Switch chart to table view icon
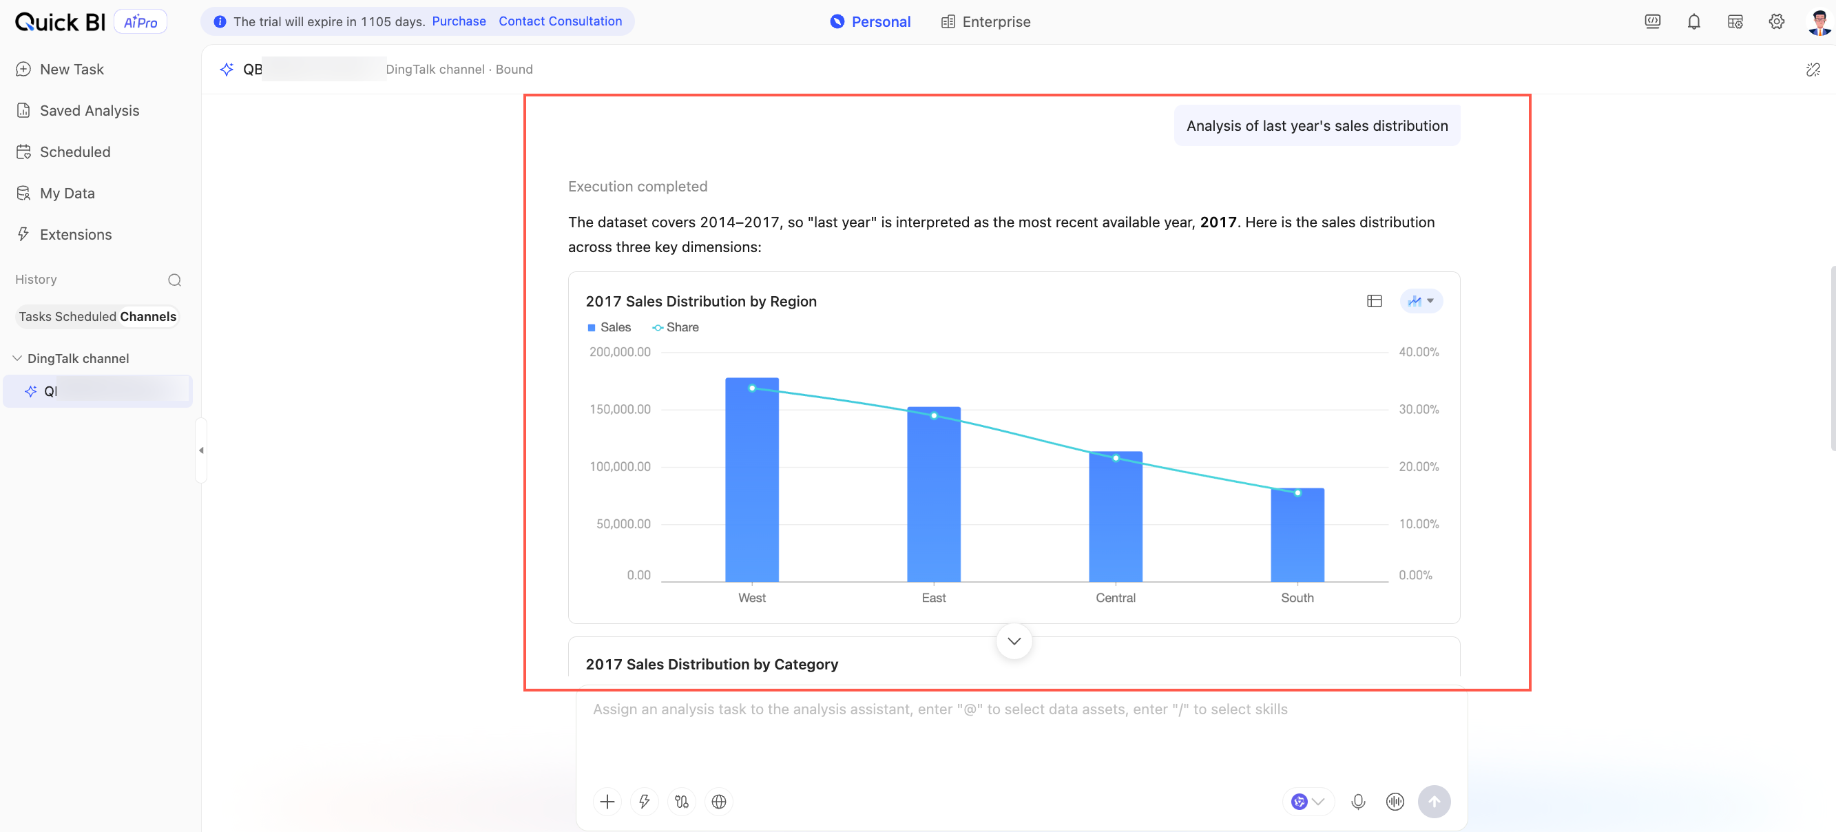 coord(1374,301)
